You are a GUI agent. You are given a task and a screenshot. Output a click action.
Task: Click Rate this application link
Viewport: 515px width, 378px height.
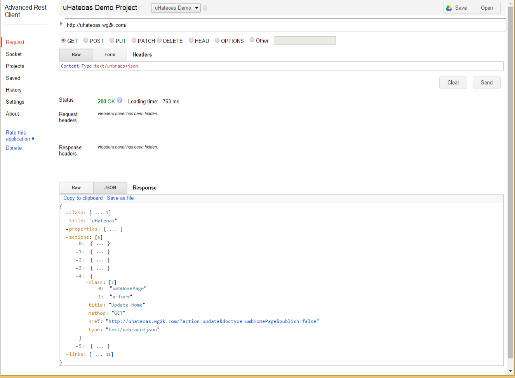[20, 136]
